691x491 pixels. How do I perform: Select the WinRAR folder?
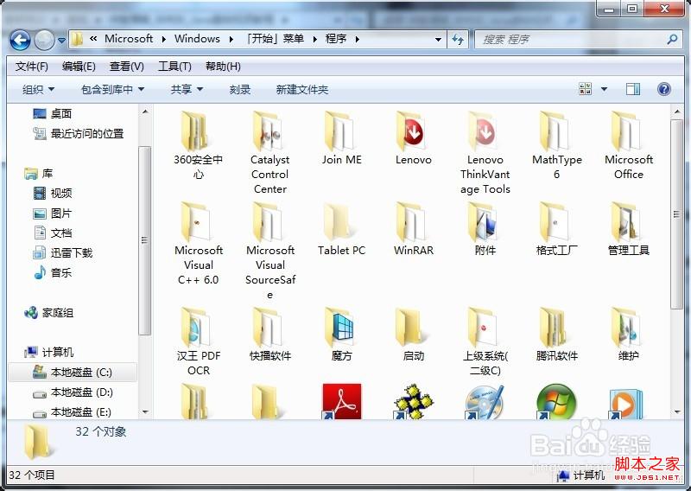click(414, 229)
